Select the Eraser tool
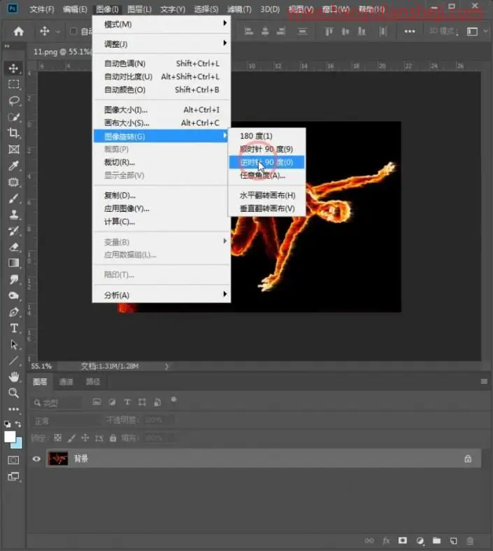The height and width of the screenshot is (551, 493). [14, 247]
